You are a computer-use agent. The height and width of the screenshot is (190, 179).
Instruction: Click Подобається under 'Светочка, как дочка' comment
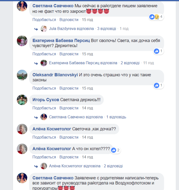[x=44, y=137]
